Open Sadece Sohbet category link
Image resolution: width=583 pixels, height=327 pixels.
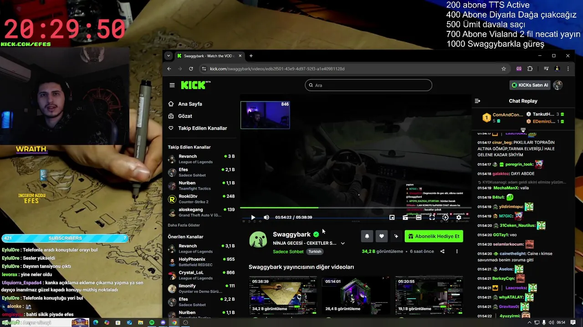[288, 252]
